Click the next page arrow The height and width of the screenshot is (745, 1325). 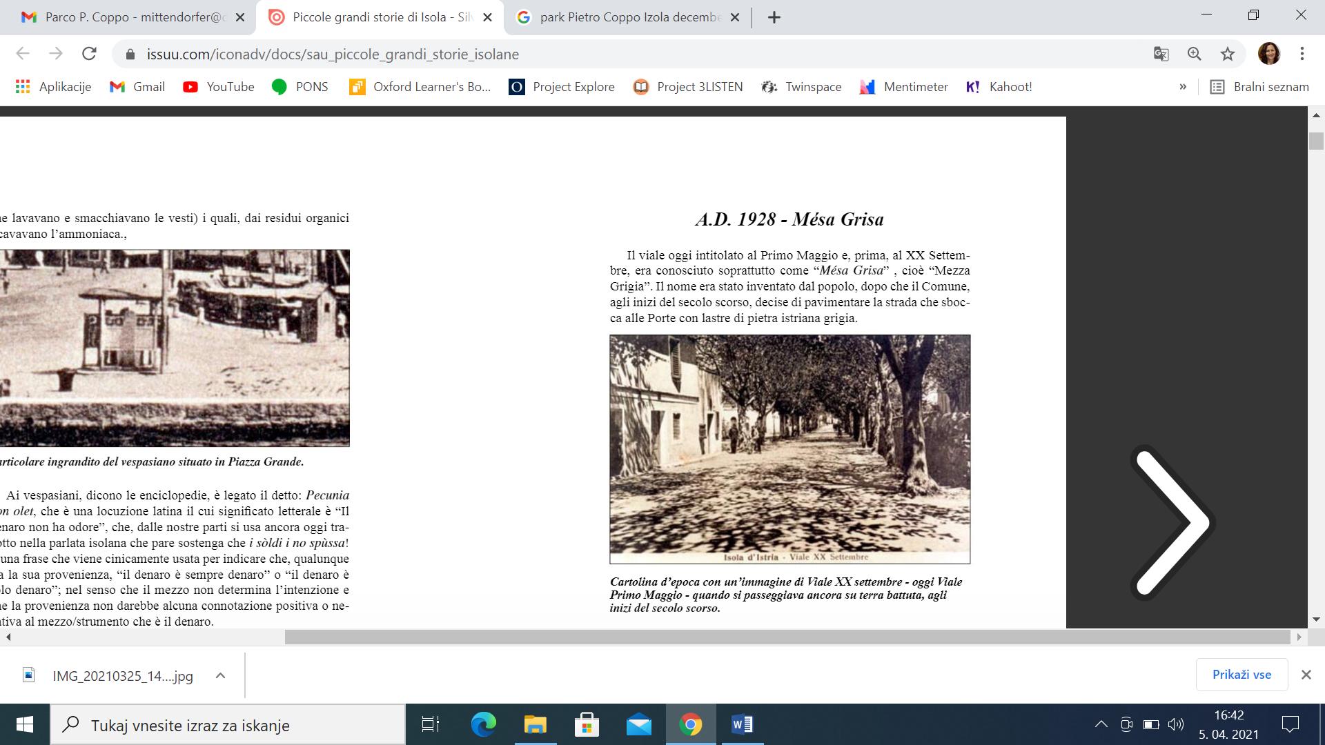click(x=1172, y=522)
